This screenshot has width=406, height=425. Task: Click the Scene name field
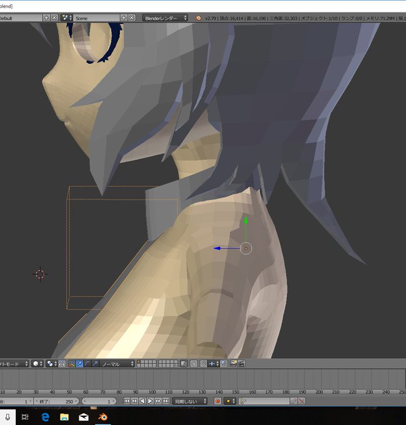click(96, 18)
